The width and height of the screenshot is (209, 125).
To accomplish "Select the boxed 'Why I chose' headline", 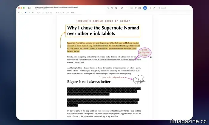I will pyautogui.click(x=103, y=31).
